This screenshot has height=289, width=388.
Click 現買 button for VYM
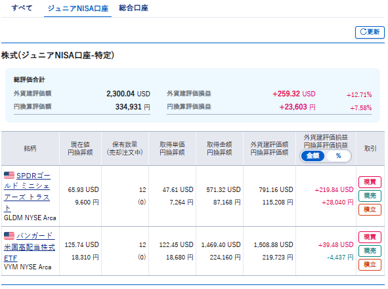point(370,237)
